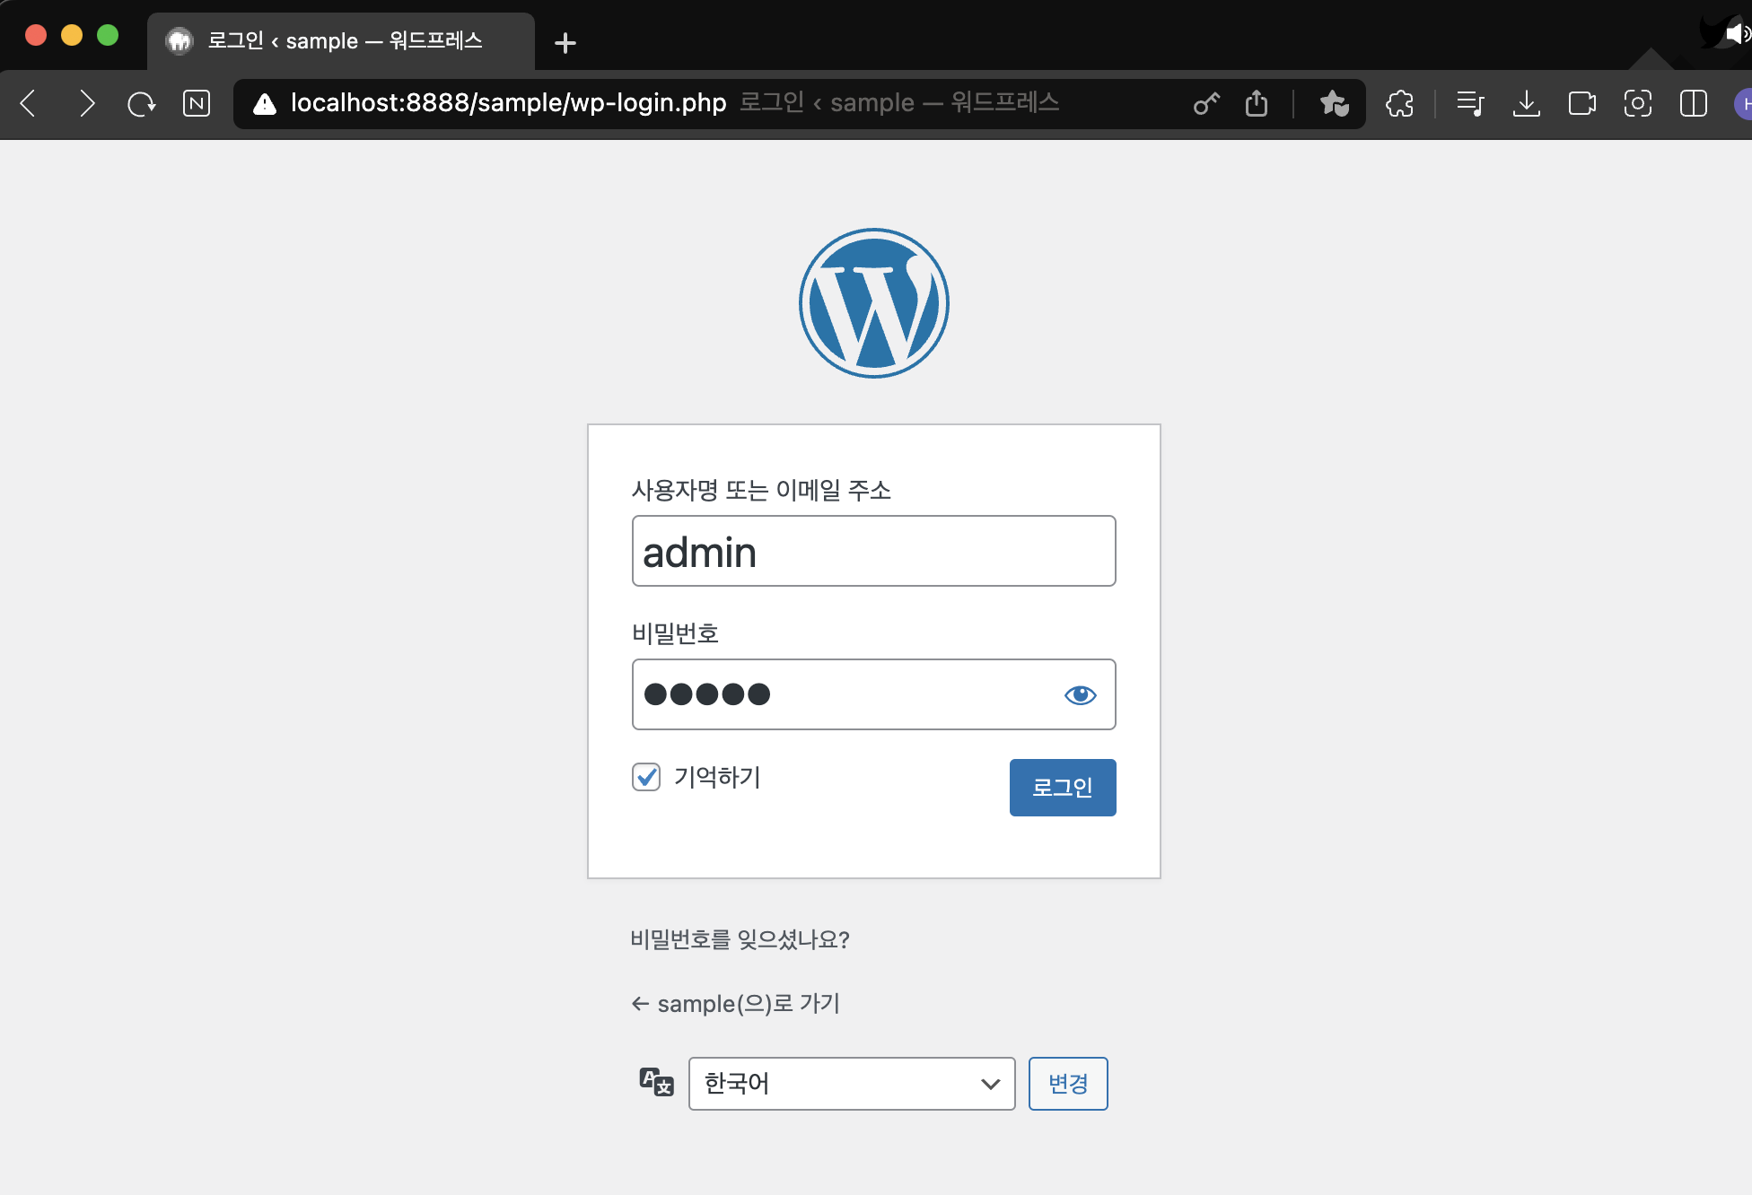The height and width of the screenshot is (1195, 1752).
Task: Click the WordPress logo
Action: (x=873, y=303)
